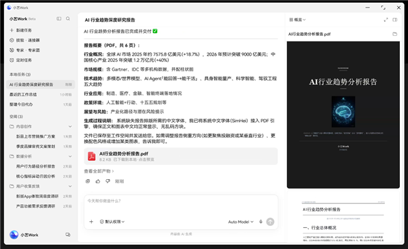Click the second PDF page preview

(x=343, y=218)
